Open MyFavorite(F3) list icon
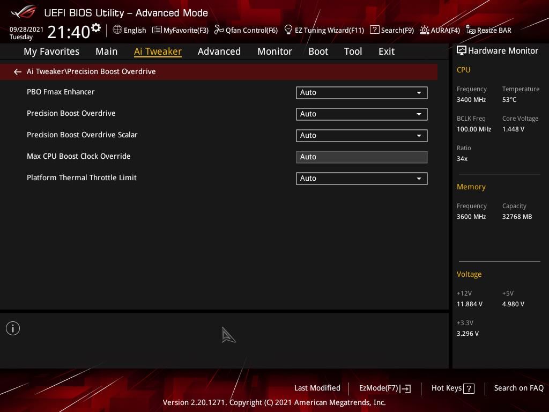This screenshot has height=412, width=549. [157, 30]
